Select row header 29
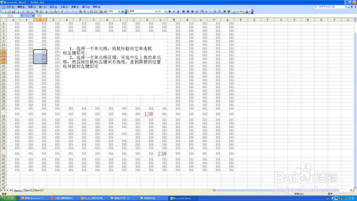This screenshot has height=201, width=357. point(4,114)
